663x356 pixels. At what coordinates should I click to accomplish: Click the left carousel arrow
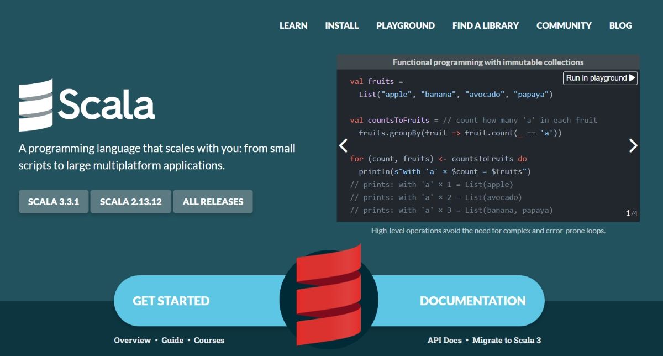tap(343, 145)
